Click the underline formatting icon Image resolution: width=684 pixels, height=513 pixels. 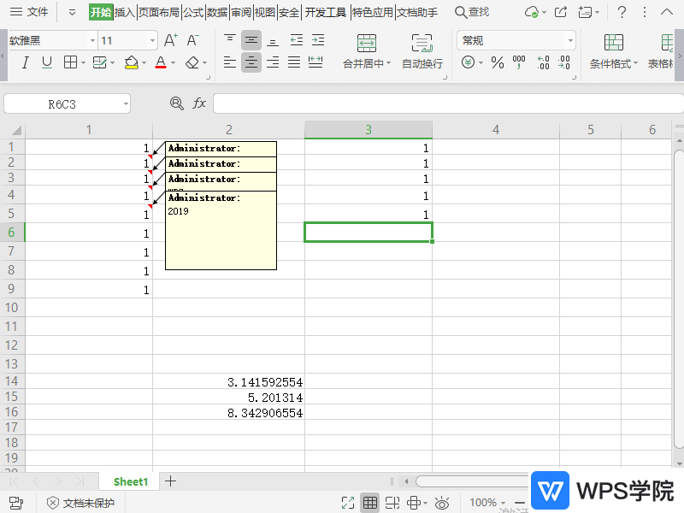pos(47,62)
